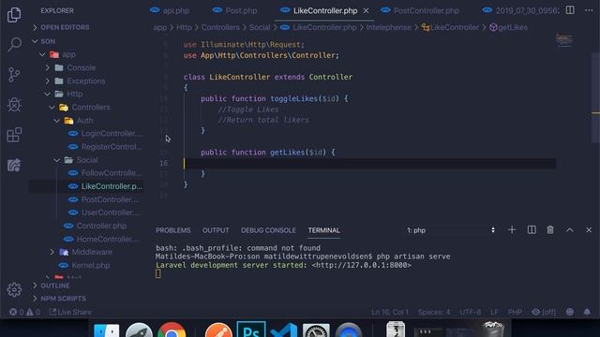
Task: Expand the Open Editors section
Action: 65,27
